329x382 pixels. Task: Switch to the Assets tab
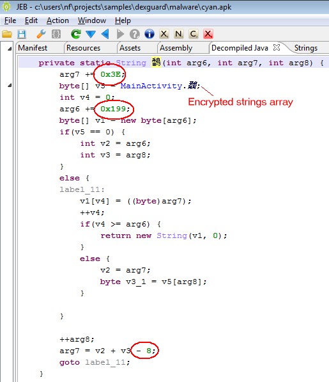coord(130,48)
